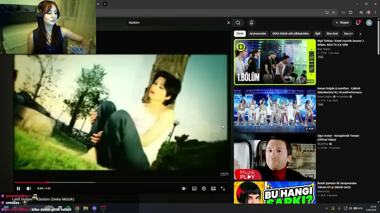
Task: Install the page as app icon
Action: (x=327, y=12)
